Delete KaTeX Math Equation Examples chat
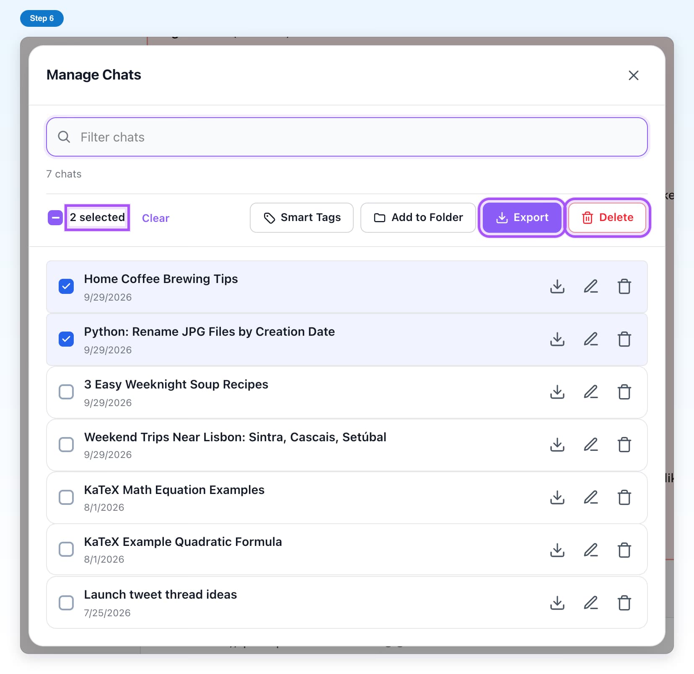 (x=624, y=498)
